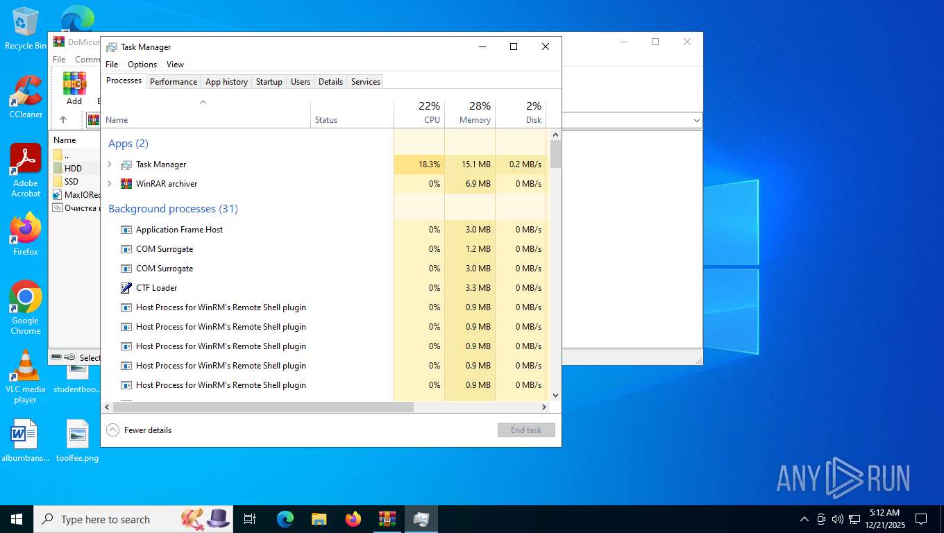Open the Options menu

142,65
